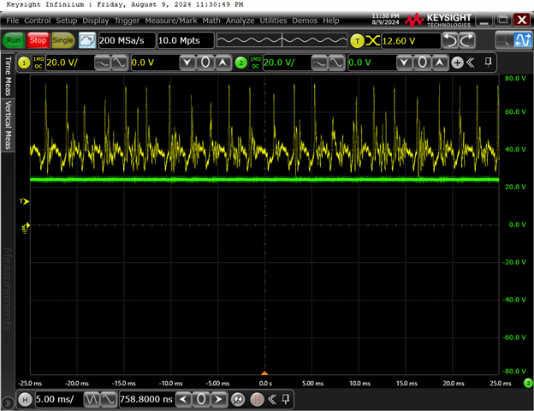Expand the horizontal timebase (wide wave icon)
534x411 pixels.
[109, 399]
